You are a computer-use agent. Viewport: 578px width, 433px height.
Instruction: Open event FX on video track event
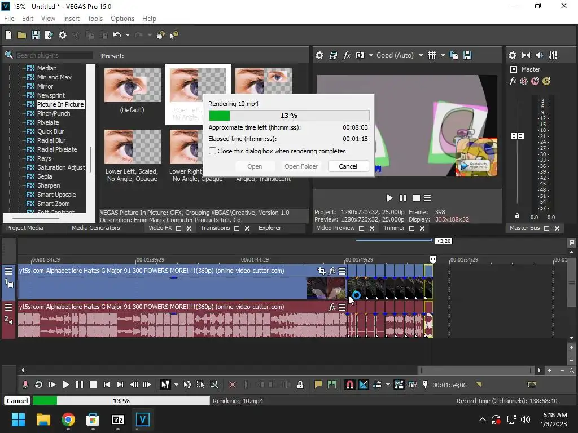tap(332, 271)
